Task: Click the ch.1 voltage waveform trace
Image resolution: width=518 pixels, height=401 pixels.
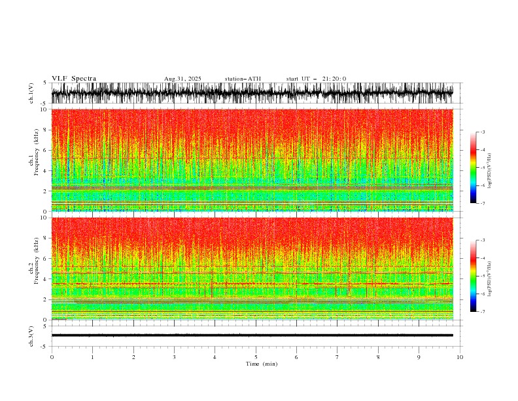Action: point(252,93)
